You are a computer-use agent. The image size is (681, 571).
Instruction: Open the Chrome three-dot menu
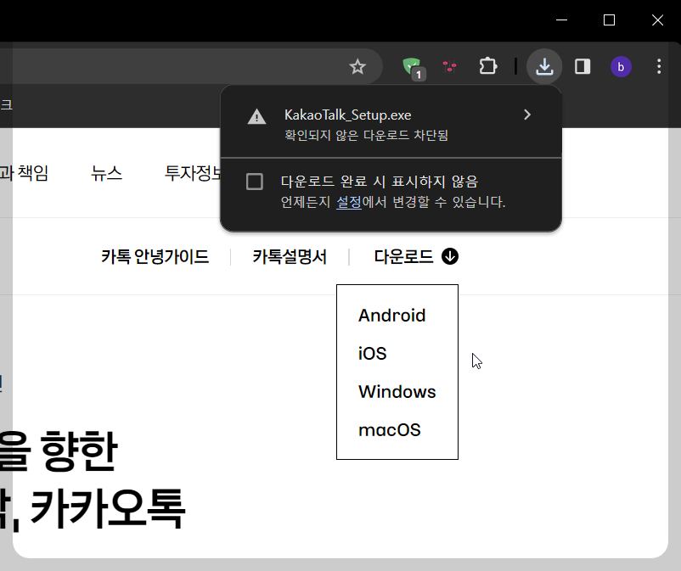(659, 66)
